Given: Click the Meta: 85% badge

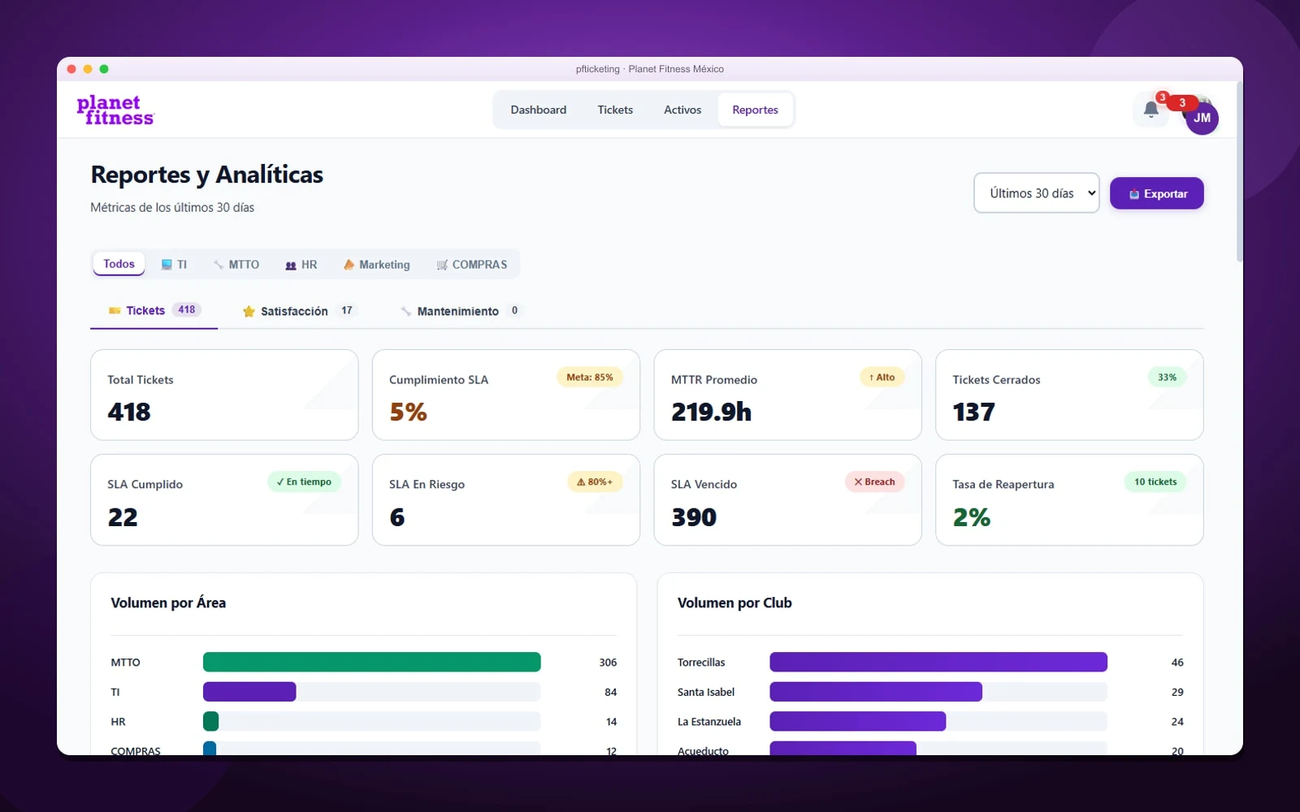Looking at the screenshot, I should [590, 378].
